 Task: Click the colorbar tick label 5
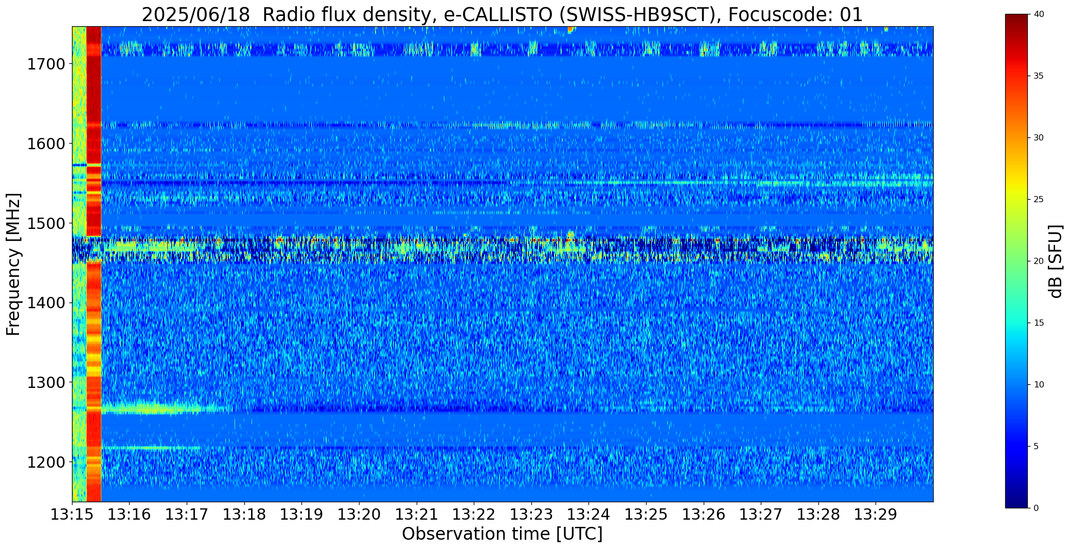point(1036,446)
